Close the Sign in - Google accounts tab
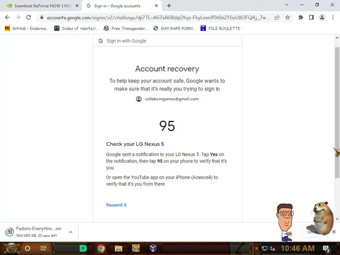This screenshot has height=255, width=340. point(156,6)
